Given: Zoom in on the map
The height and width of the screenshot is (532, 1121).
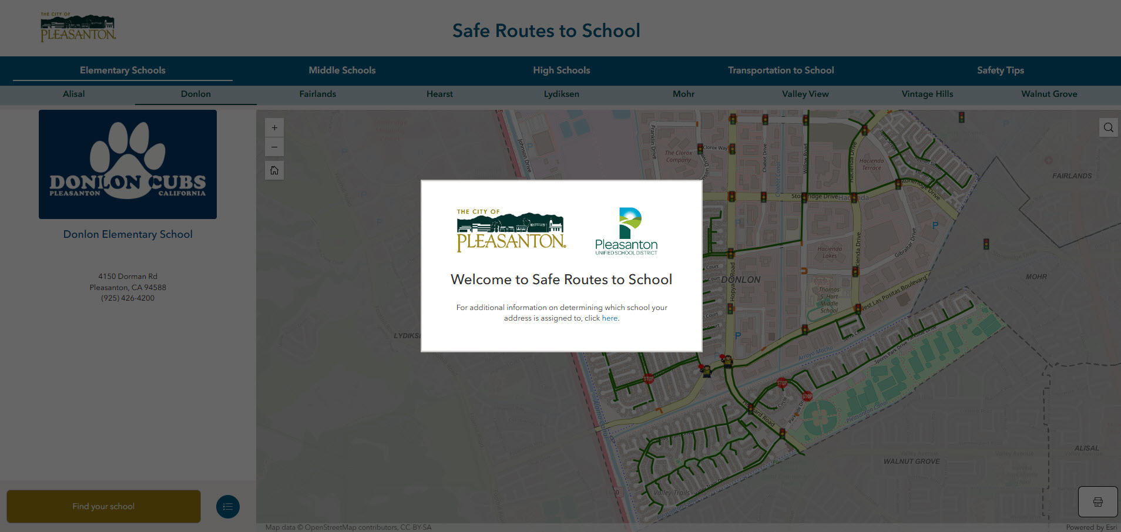Looking at the screenshot, I should 274,127.
